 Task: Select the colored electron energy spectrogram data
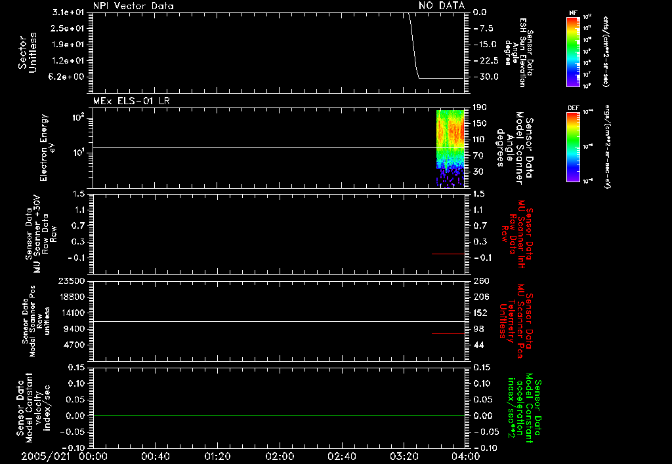click(450, 149)
